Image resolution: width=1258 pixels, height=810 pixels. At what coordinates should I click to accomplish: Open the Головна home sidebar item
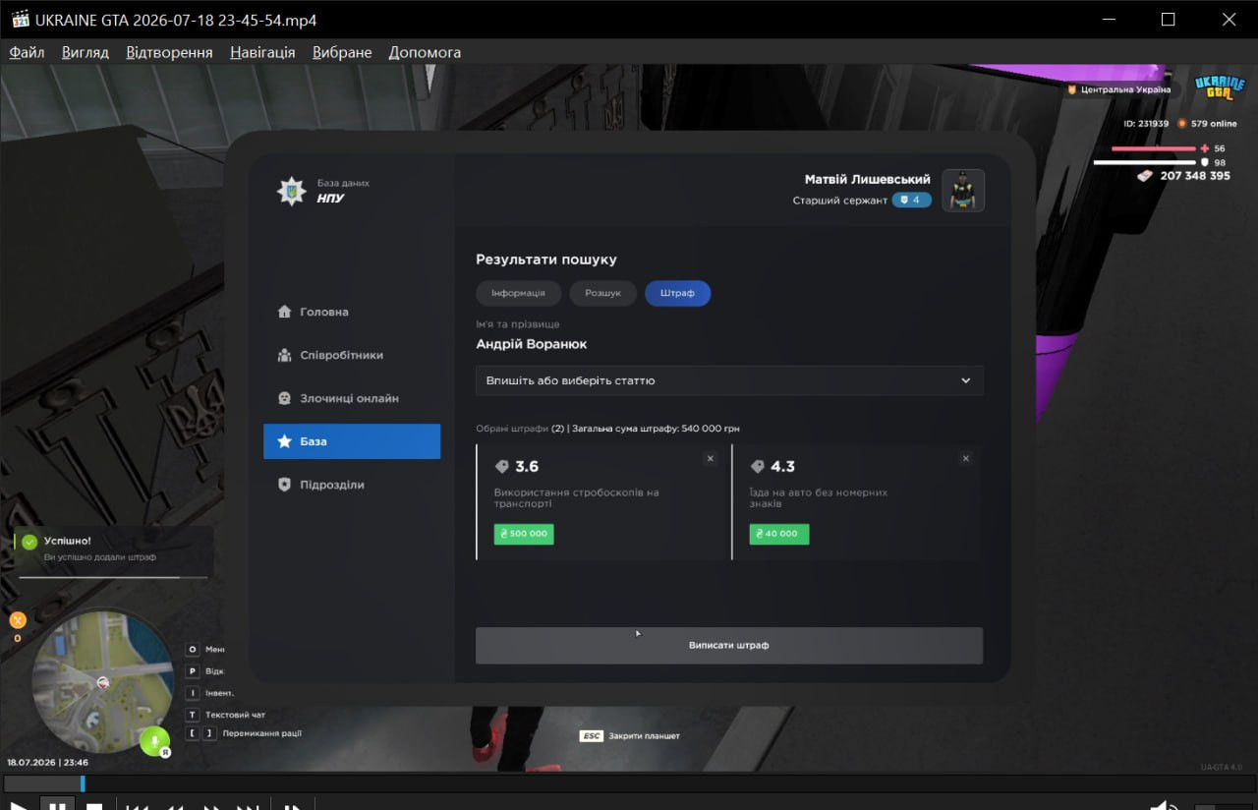(352, 312)
